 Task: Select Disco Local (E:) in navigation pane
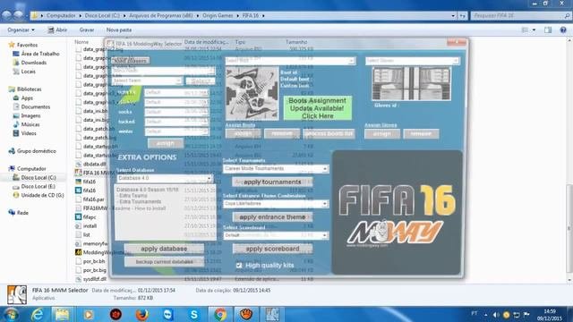point(38,186)
